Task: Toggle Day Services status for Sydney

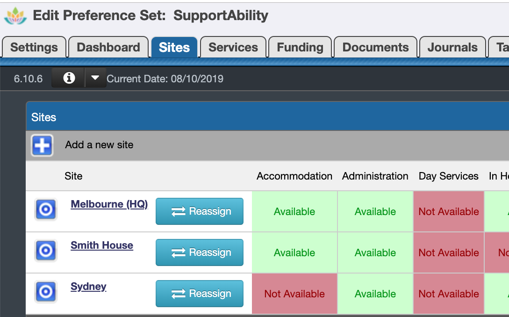Action: coord(448,294)
